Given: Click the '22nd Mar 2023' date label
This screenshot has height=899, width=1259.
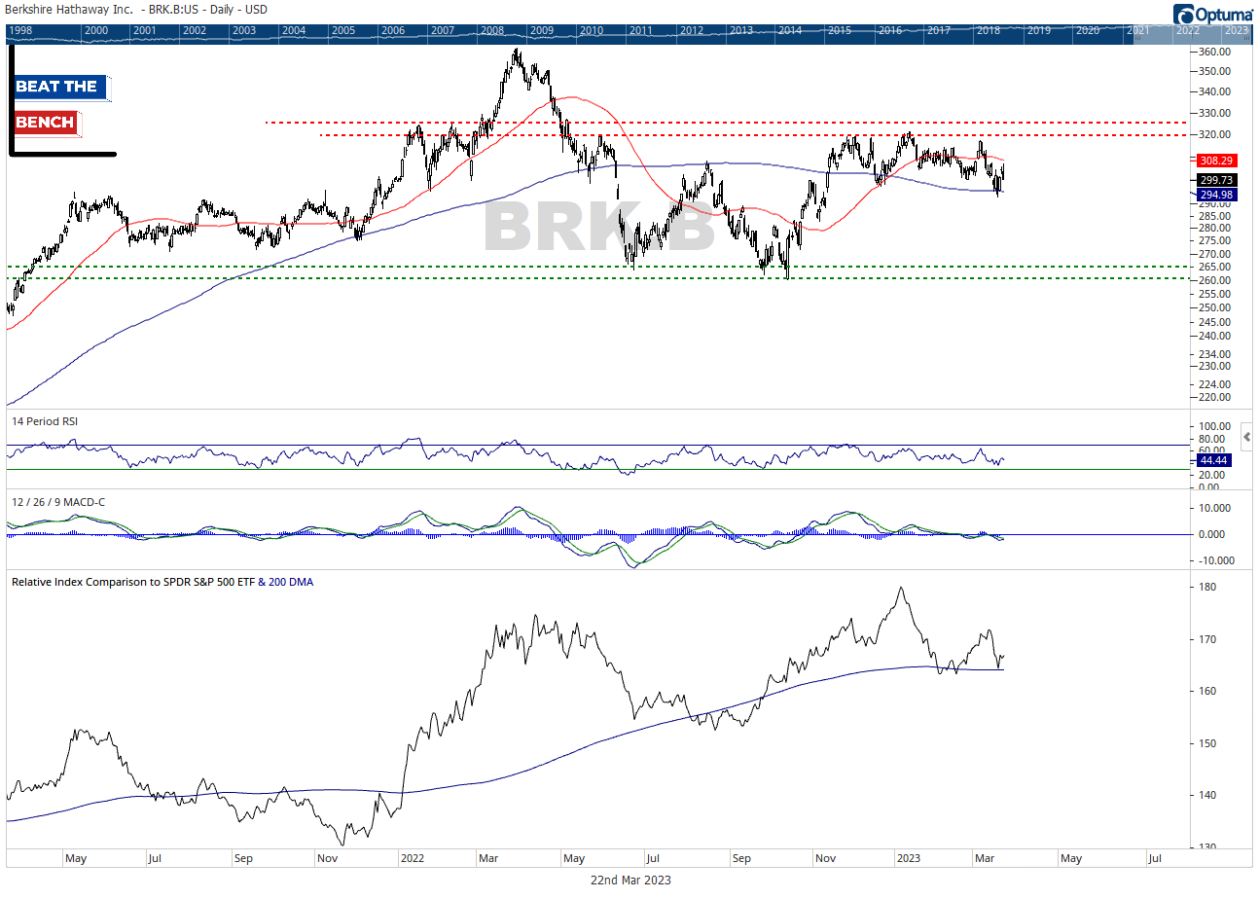Looking at the screenshot, I should coord(630,880).
